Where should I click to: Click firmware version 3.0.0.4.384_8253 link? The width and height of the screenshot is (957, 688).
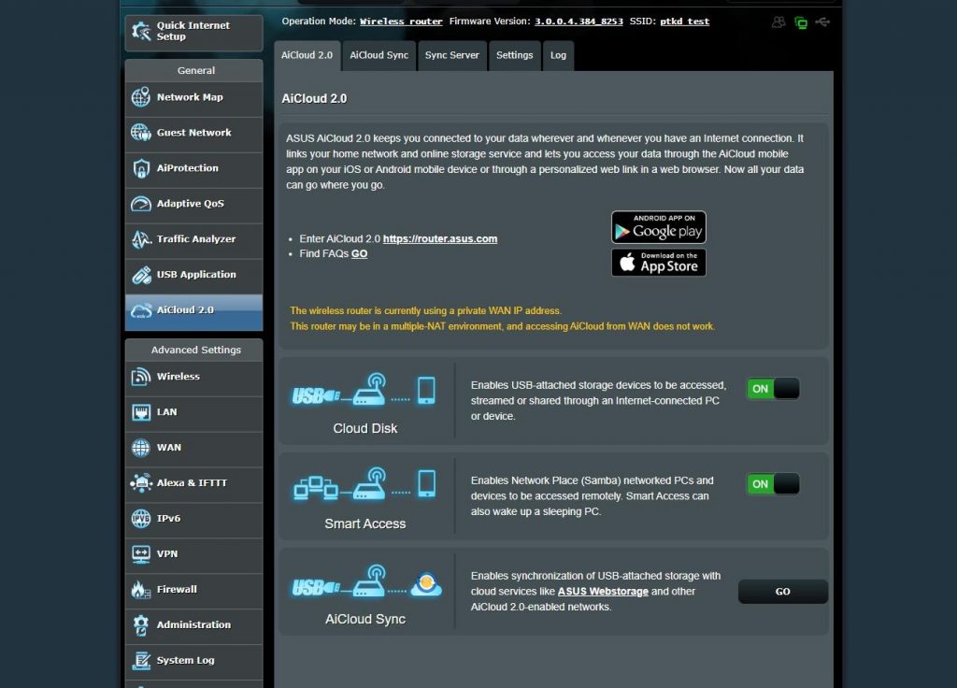578,21
